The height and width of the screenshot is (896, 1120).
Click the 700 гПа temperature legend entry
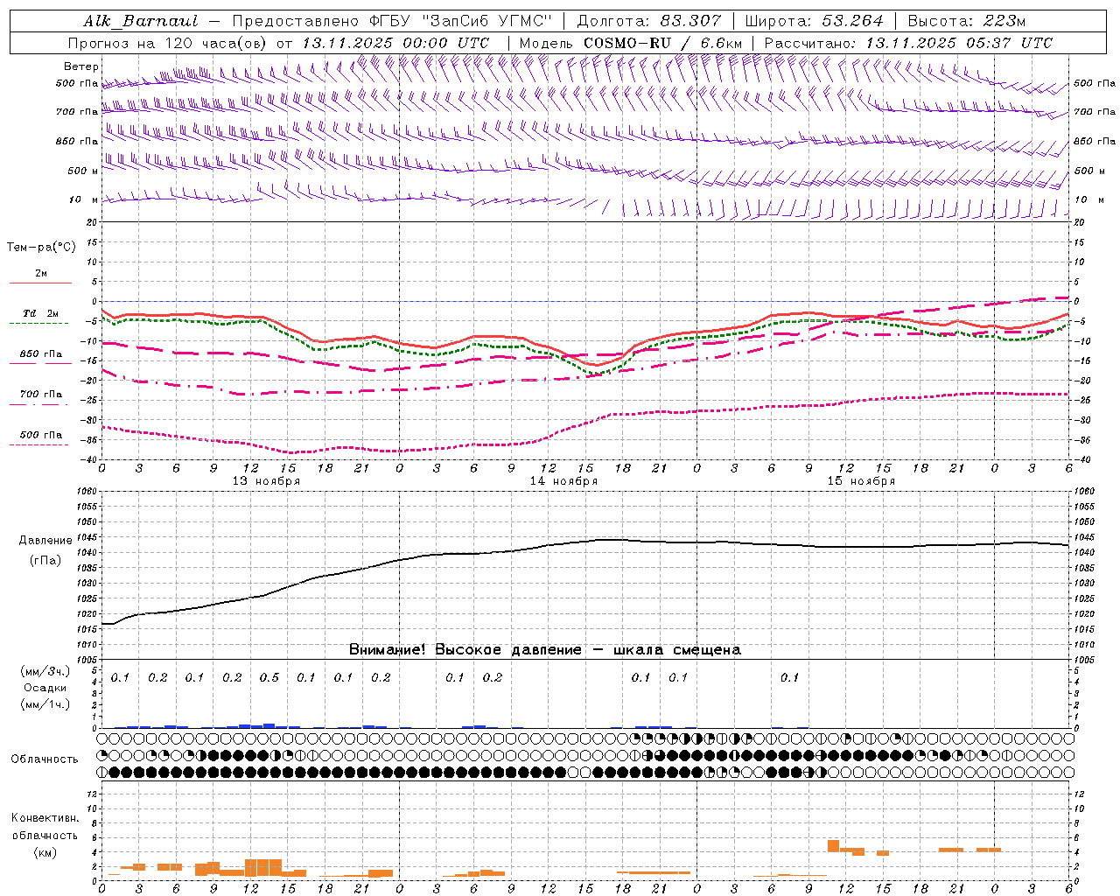(41, 395)
